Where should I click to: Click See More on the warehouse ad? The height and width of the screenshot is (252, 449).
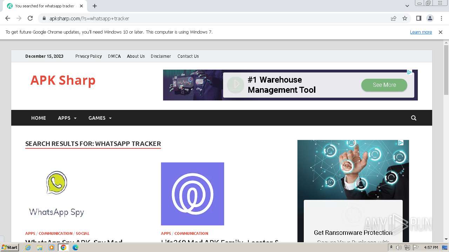click(x=384, y=85)
